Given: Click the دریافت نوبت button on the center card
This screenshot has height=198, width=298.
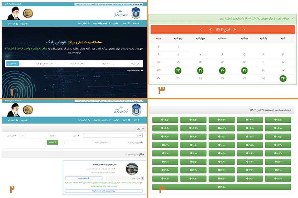Looking at the screenshot, I should (x=83, y=178).
